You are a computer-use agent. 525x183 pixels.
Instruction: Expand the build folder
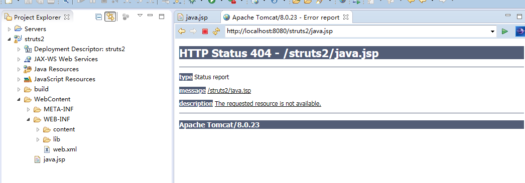coord(19,89)
